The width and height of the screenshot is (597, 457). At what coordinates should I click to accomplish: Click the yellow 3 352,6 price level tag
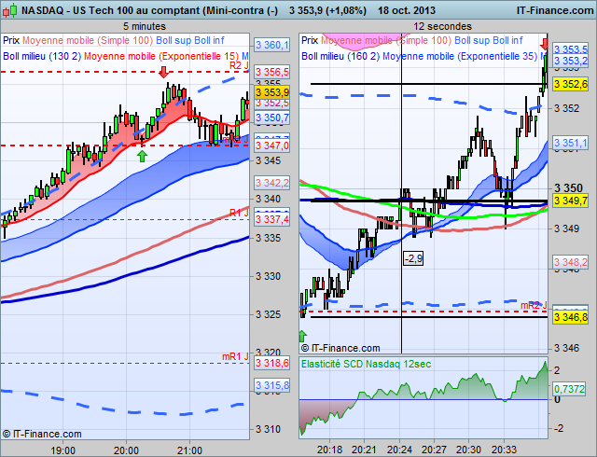(x=570, y=84)
